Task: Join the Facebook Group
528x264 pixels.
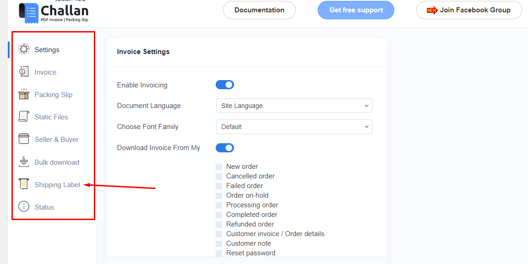Action: [x=468, y=10]
